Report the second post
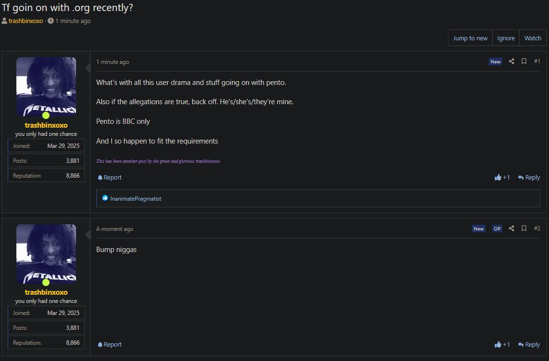 coord(110,344)
